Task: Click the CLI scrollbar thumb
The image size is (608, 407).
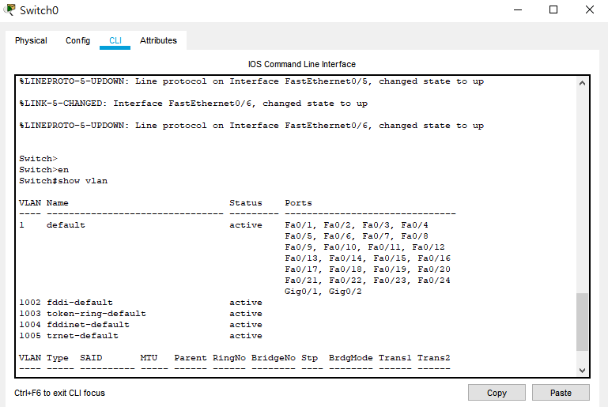Action: tap(582, 322)
